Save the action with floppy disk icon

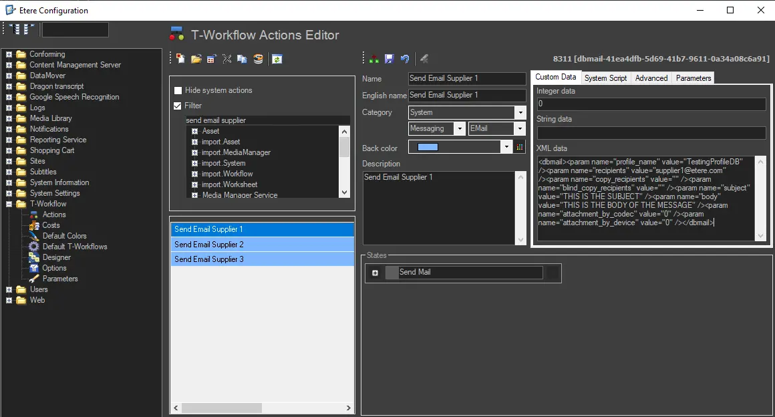[390, 59]
